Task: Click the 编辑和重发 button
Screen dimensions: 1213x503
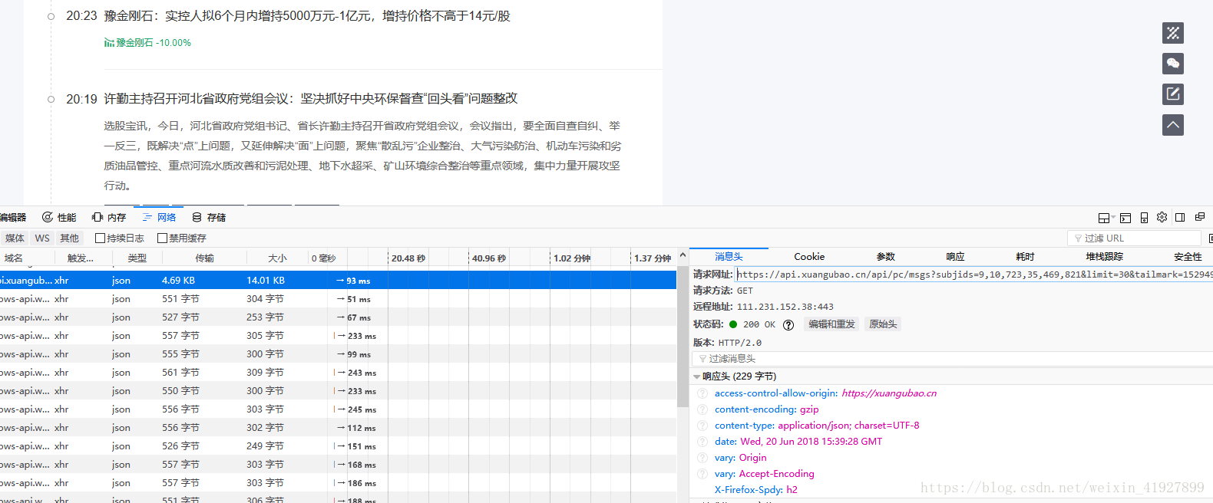Action: tap(831, 324)
